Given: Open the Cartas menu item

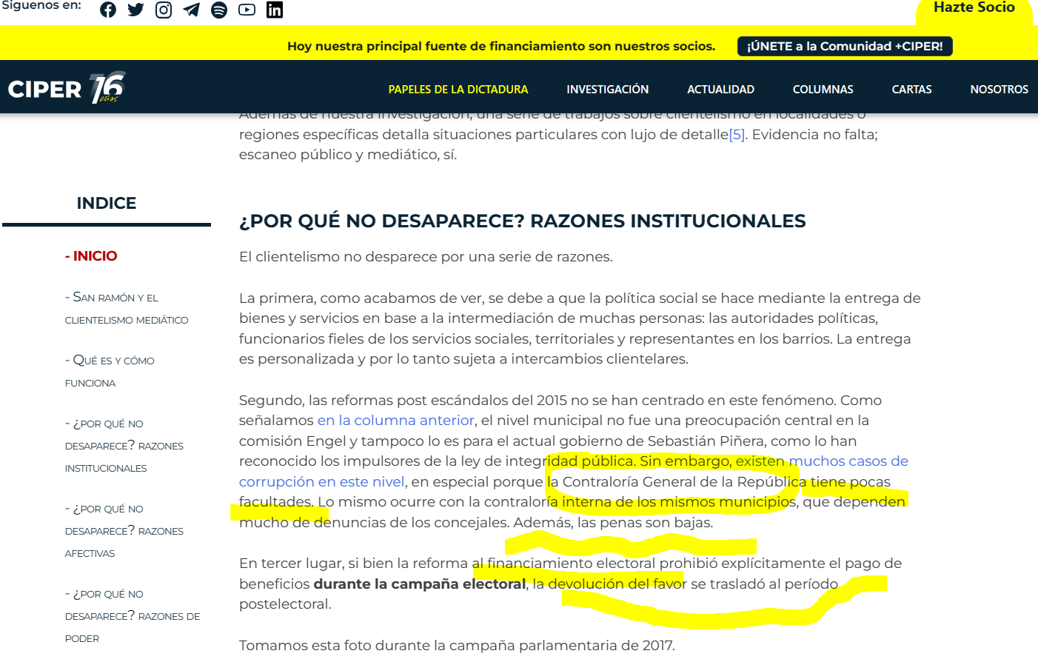Looking at the screenshot, I should point(911,89).
